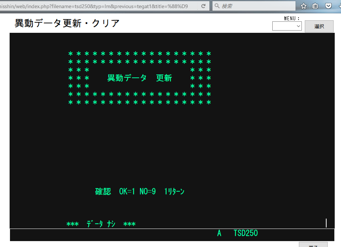This screenshot has width=341, height=247.
Task: Click the 異動データ更新・クリア page heading
Action: [x=67, y=23]
